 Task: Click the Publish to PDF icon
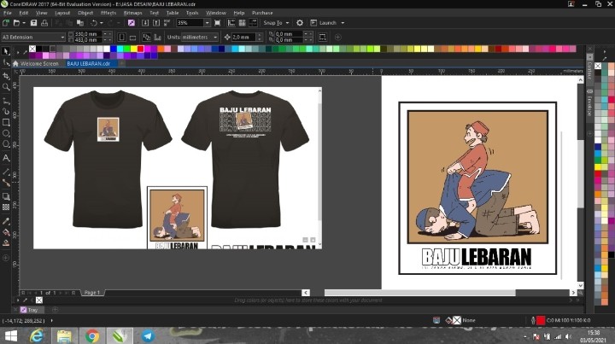(x=167, y=23)
